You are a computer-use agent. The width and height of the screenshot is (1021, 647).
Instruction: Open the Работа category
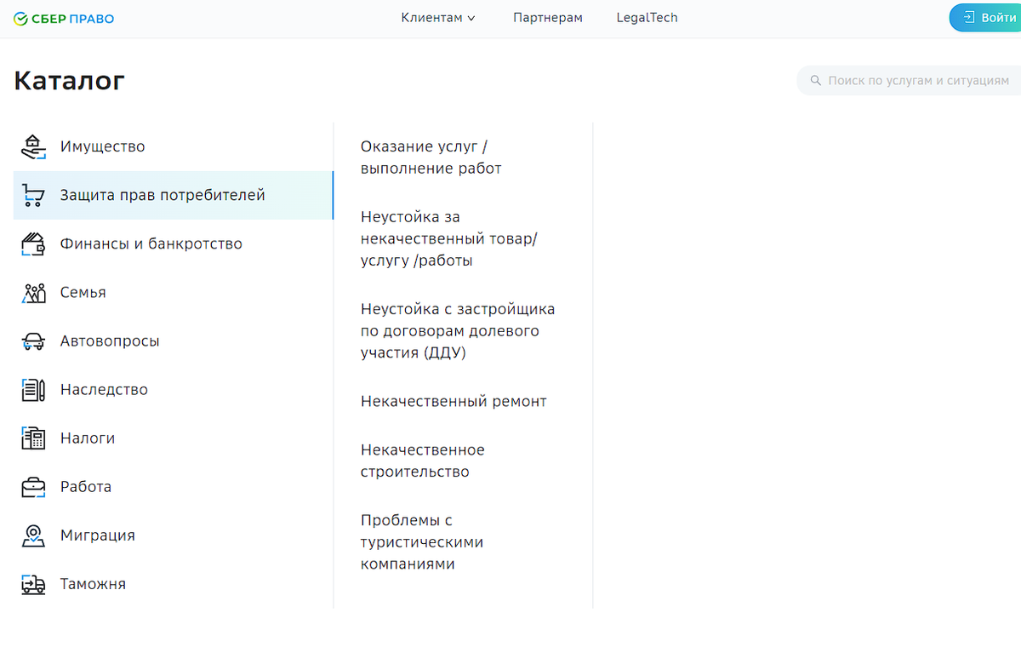click(x=174, y=486)
